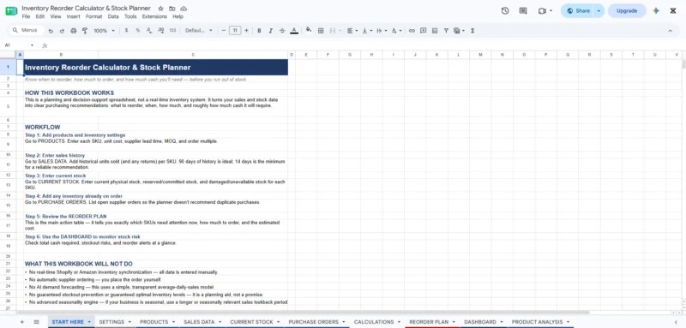Format as currency
Image resolution: width=686 pixels, height=328 pixels.
(126, 31)
